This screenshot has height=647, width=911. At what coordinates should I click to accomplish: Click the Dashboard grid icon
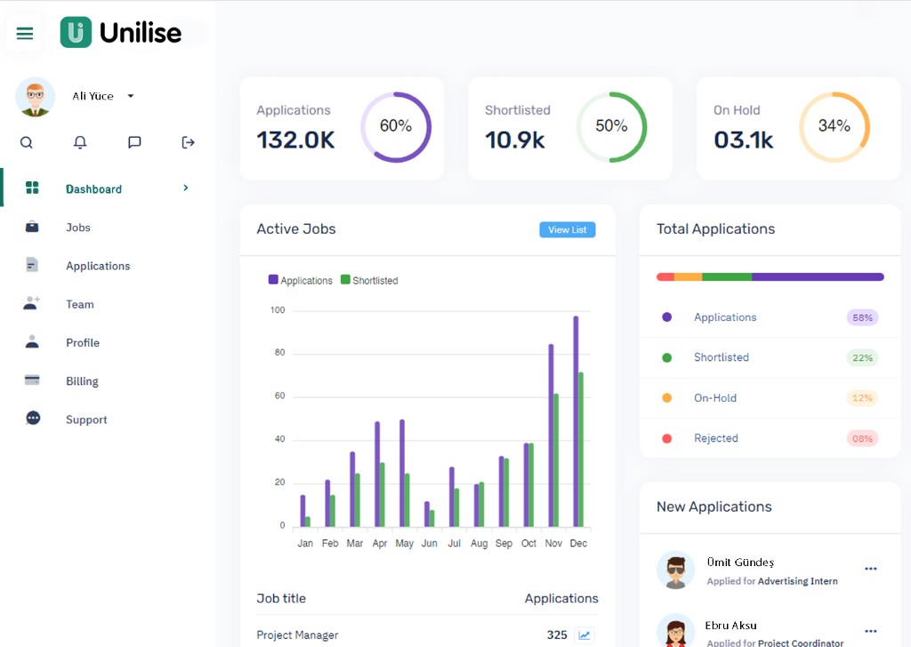pyautogui.click(x=33, y=188)
